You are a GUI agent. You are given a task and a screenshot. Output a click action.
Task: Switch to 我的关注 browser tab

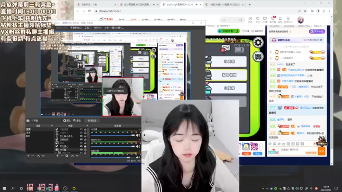coord(97,4)
